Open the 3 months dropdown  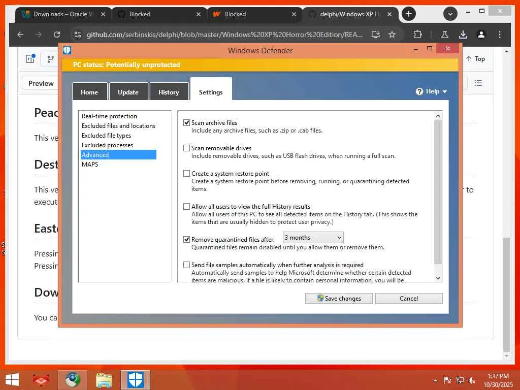(x=313, y=238)
